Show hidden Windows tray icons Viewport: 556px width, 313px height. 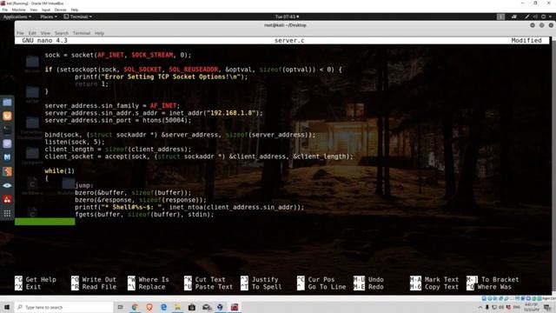480,307
